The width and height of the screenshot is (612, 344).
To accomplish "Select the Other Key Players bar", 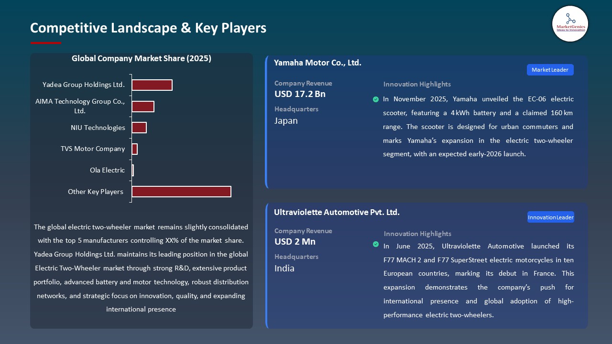I will pos(181,192).
